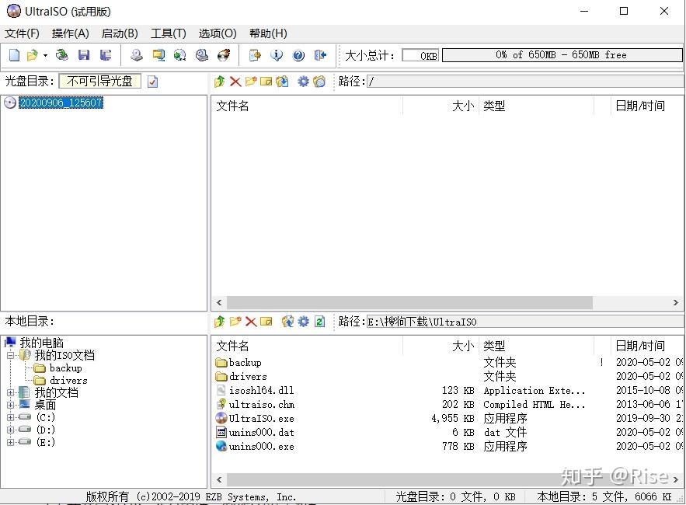Select the backup folder in local tree

[x=65, y=367]
